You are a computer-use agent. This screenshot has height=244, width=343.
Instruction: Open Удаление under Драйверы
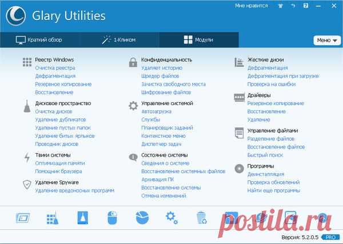pos(259,120)
